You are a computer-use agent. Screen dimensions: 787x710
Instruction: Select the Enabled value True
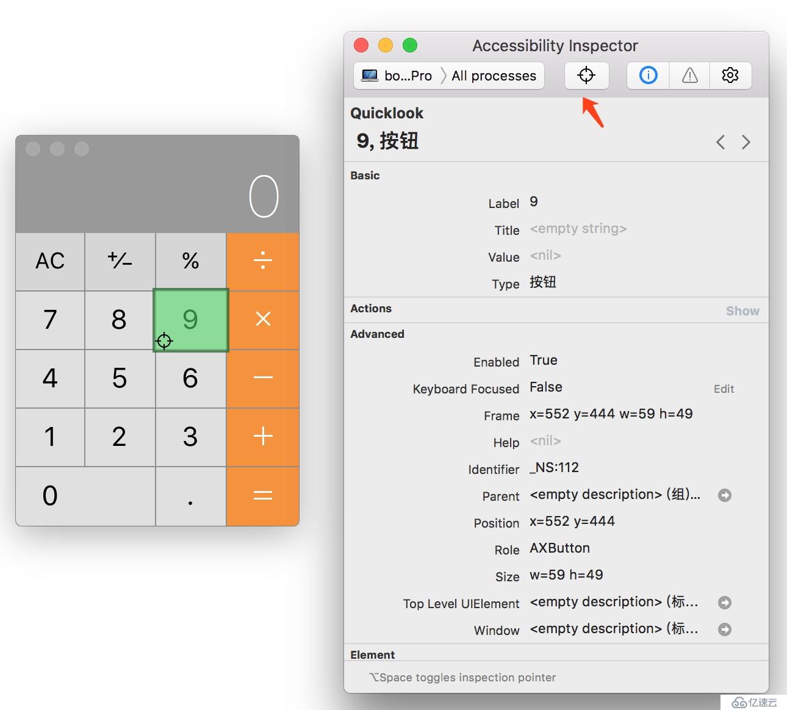coord(543,360)
